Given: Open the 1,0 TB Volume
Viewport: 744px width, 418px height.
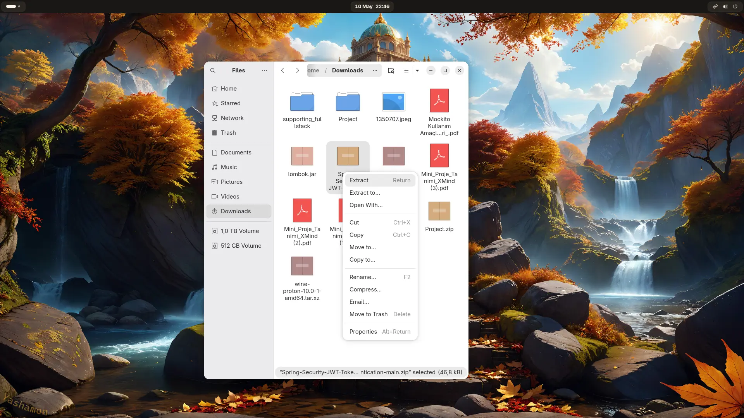Looking at the screenshot, I should [x=239, y=231].
